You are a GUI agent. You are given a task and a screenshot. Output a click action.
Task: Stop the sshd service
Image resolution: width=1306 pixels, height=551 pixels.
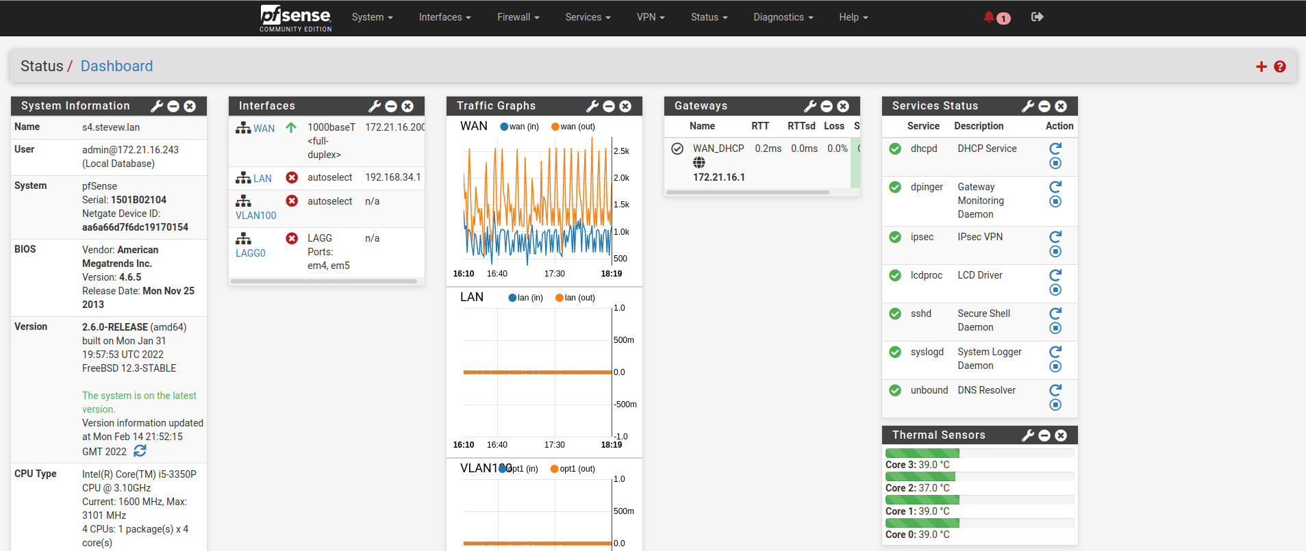point(1055,328)
